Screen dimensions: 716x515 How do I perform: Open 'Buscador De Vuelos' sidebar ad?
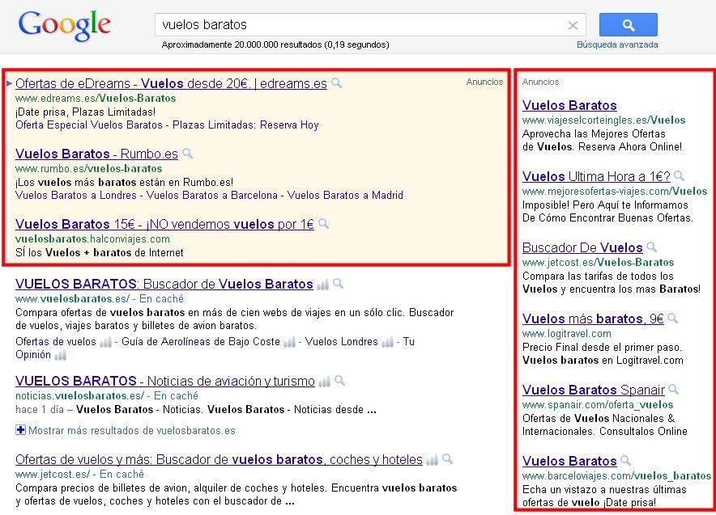point(582,248)
